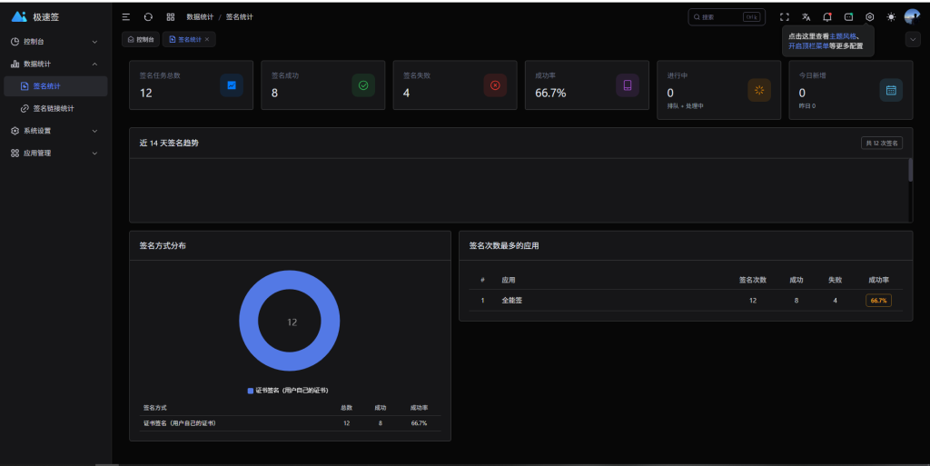The image size is (930, 466).
Task: Click the 昨日 0 subtext on 今日新增 card
Action: [807, 106]
